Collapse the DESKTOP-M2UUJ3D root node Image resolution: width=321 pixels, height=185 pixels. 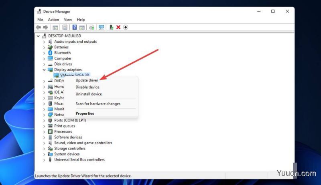click(x=38, y=36)
